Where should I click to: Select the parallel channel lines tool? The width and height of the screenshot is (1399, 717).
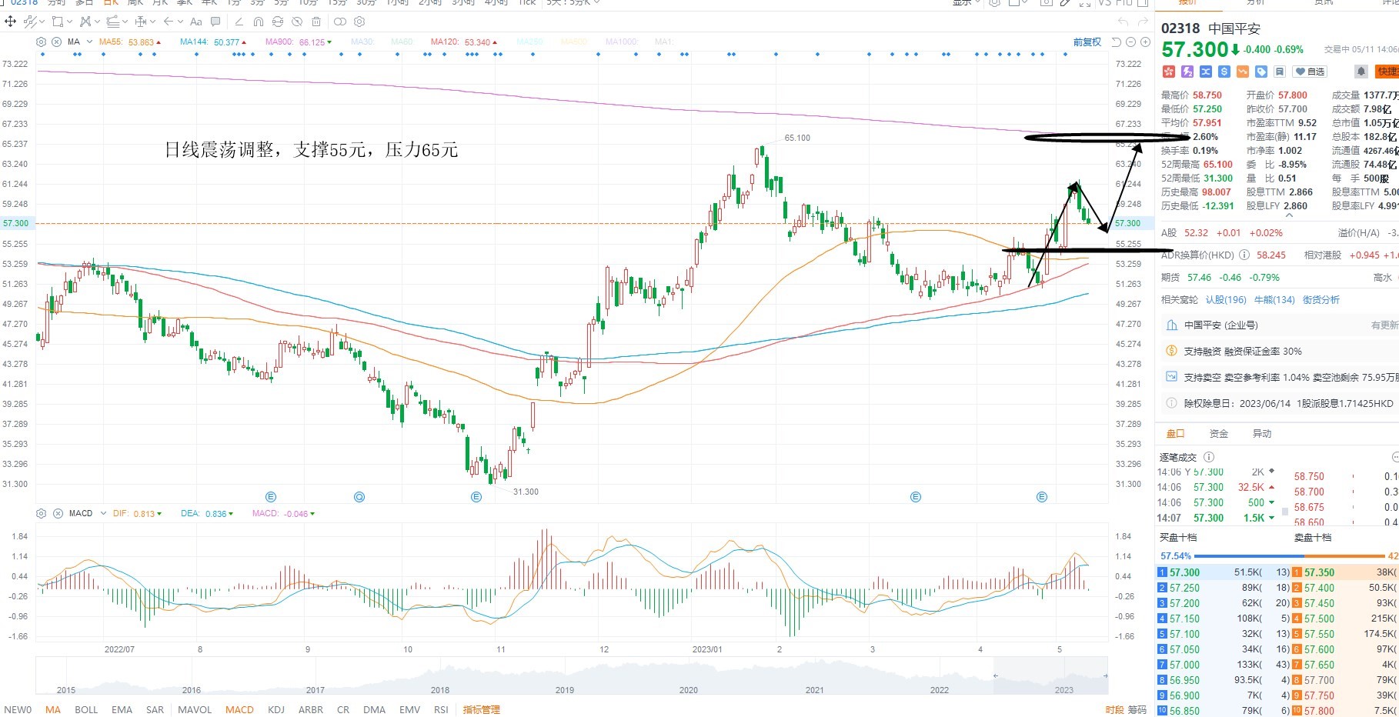click(113, 22)
